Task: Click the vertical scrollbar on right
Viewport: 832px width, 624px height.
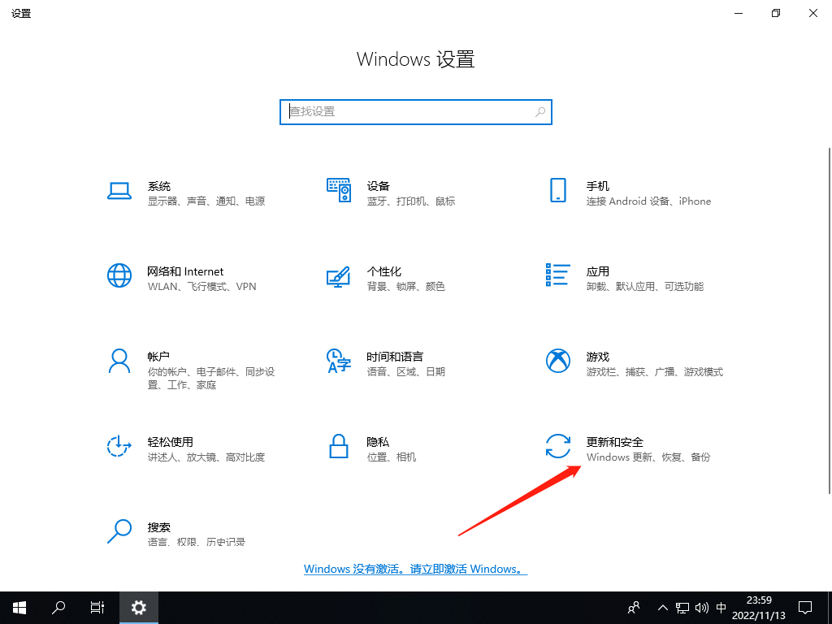Action: [x=830, y=321]
